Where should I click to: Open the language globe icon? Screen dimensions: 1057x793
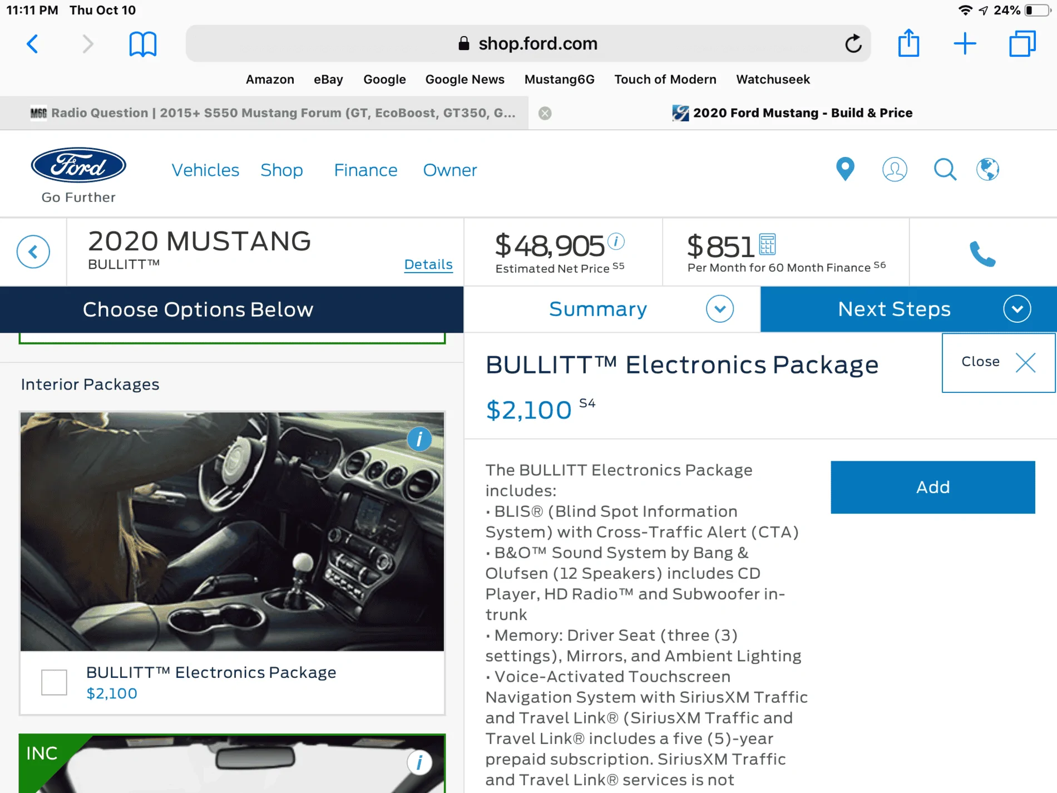point(988,169)
